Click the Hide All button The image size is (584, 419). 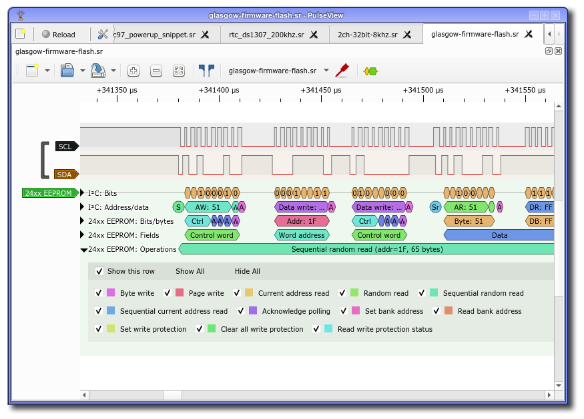[x=248, y=271]
